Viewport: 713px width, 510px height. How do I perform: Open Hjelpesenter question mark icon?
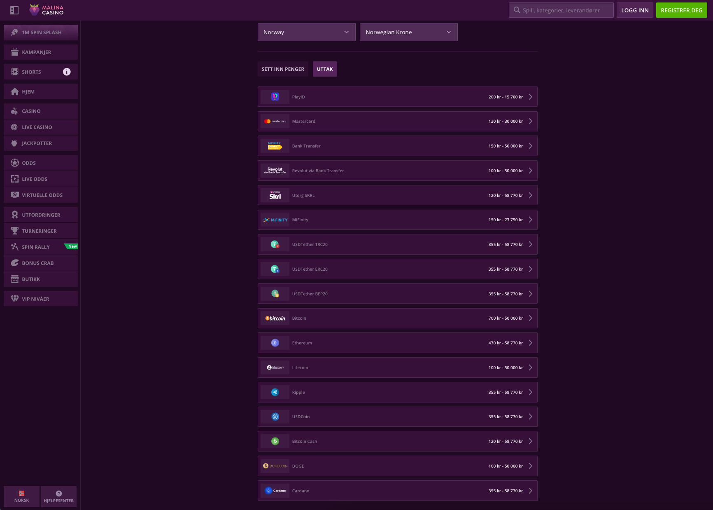(x=59, y=494)
